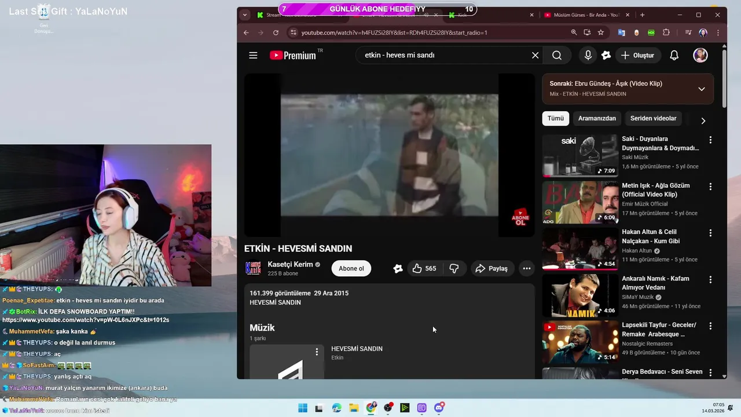Bookmark this page with the star
Image resolution: width=741 pixels, height=417 pixels.
tap(601, 32)
